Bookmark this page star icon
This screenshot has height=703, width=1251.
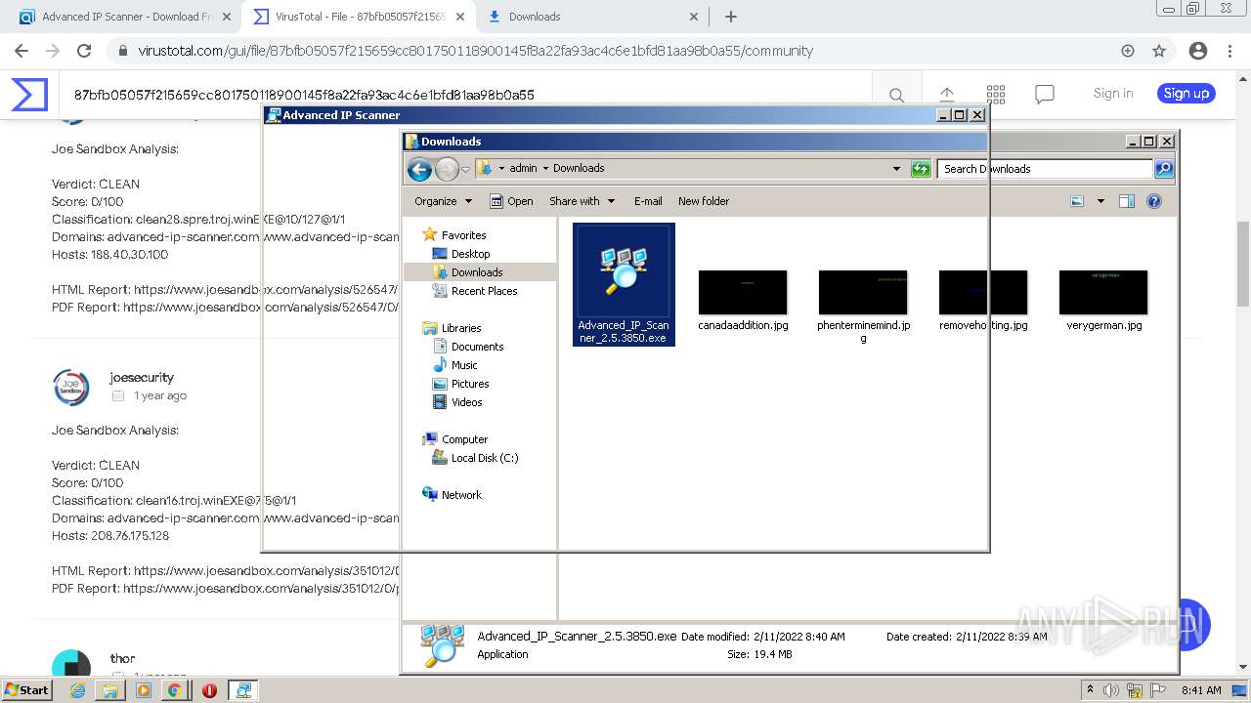[x=1159, y=51]
